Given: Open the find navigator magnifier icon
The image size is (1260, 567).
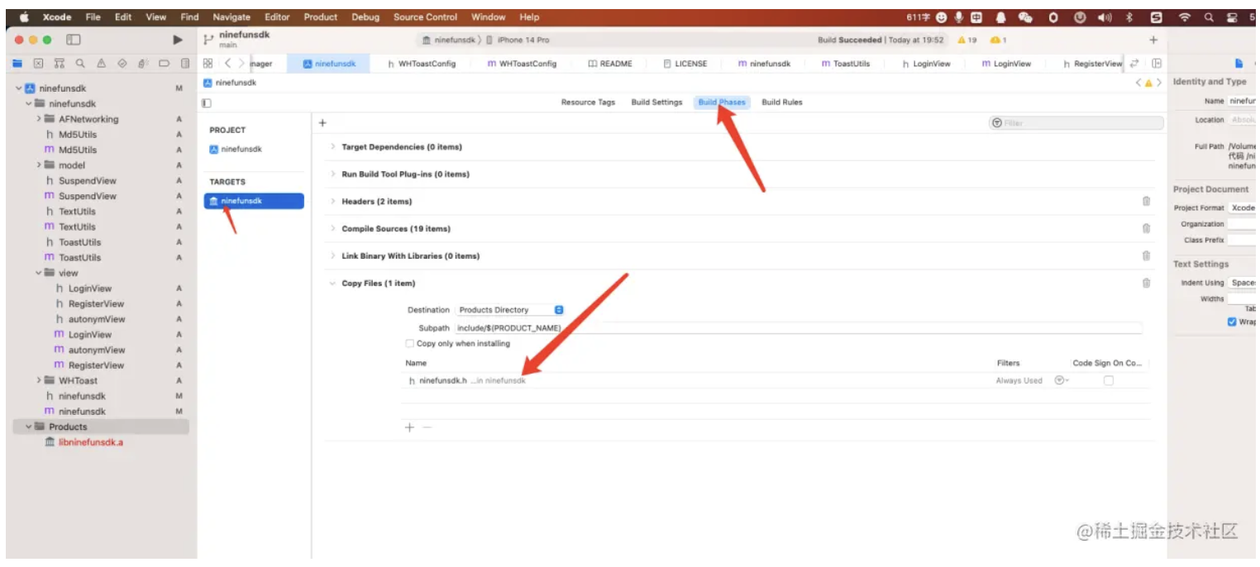Looking at the screenshot, I should [80, 63].
